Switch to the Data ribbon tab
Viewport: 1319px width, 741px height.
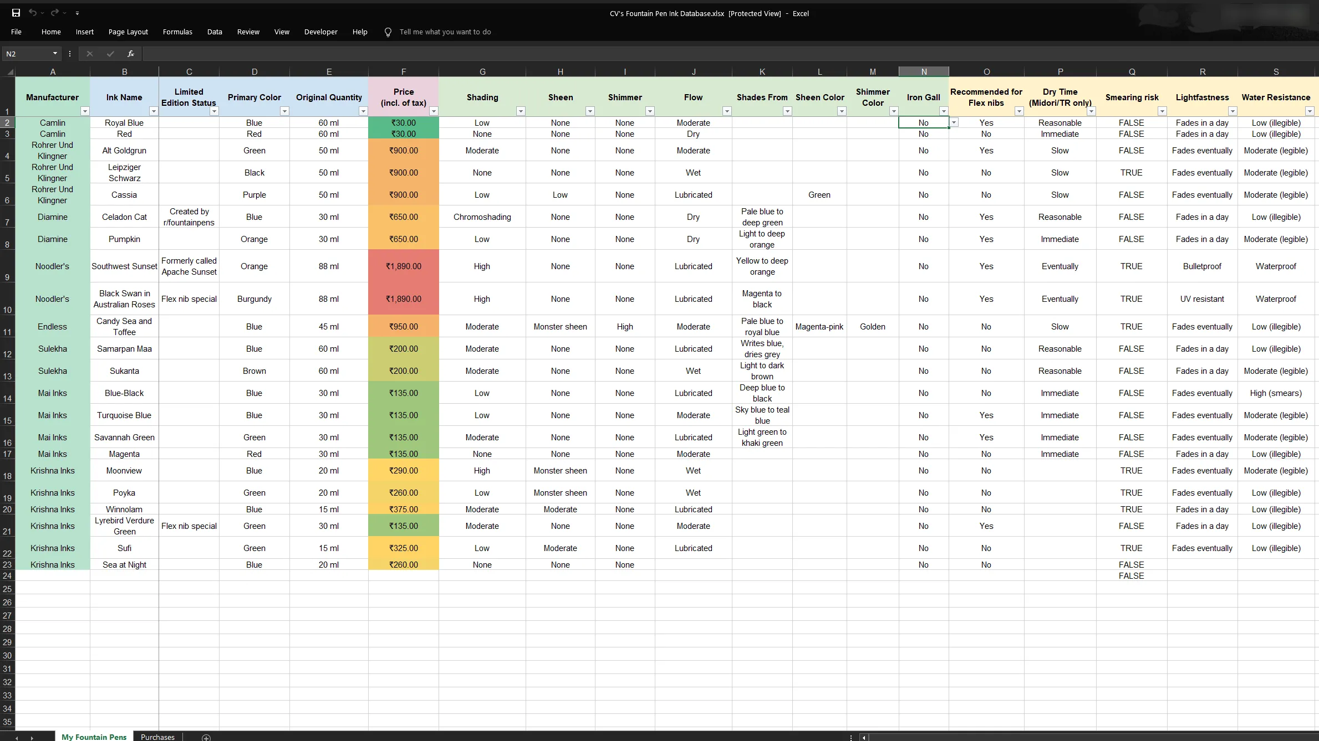coord(215,32)
